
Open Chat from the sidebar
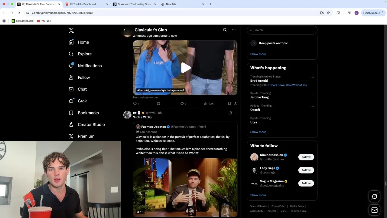pyautogui.click(x=78, y=89)
